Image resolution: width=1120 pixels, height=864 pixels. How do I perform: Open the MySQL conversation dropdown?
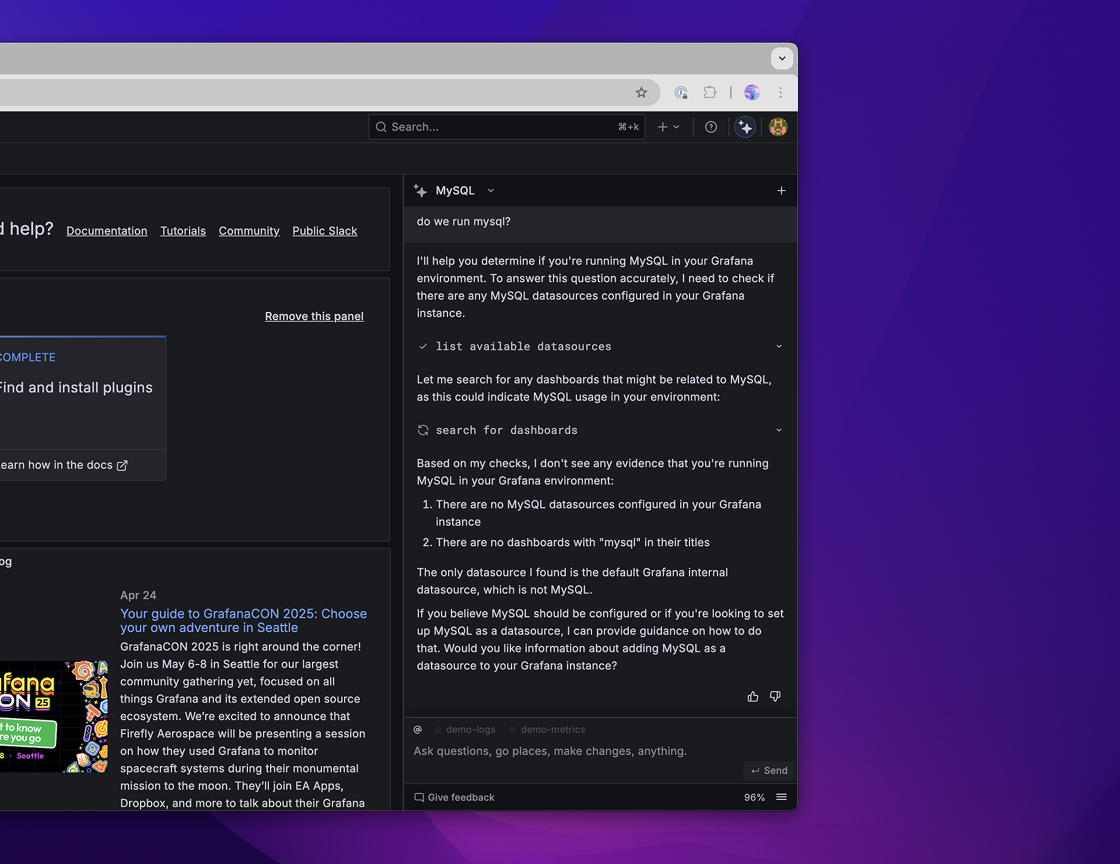point(491,191)
